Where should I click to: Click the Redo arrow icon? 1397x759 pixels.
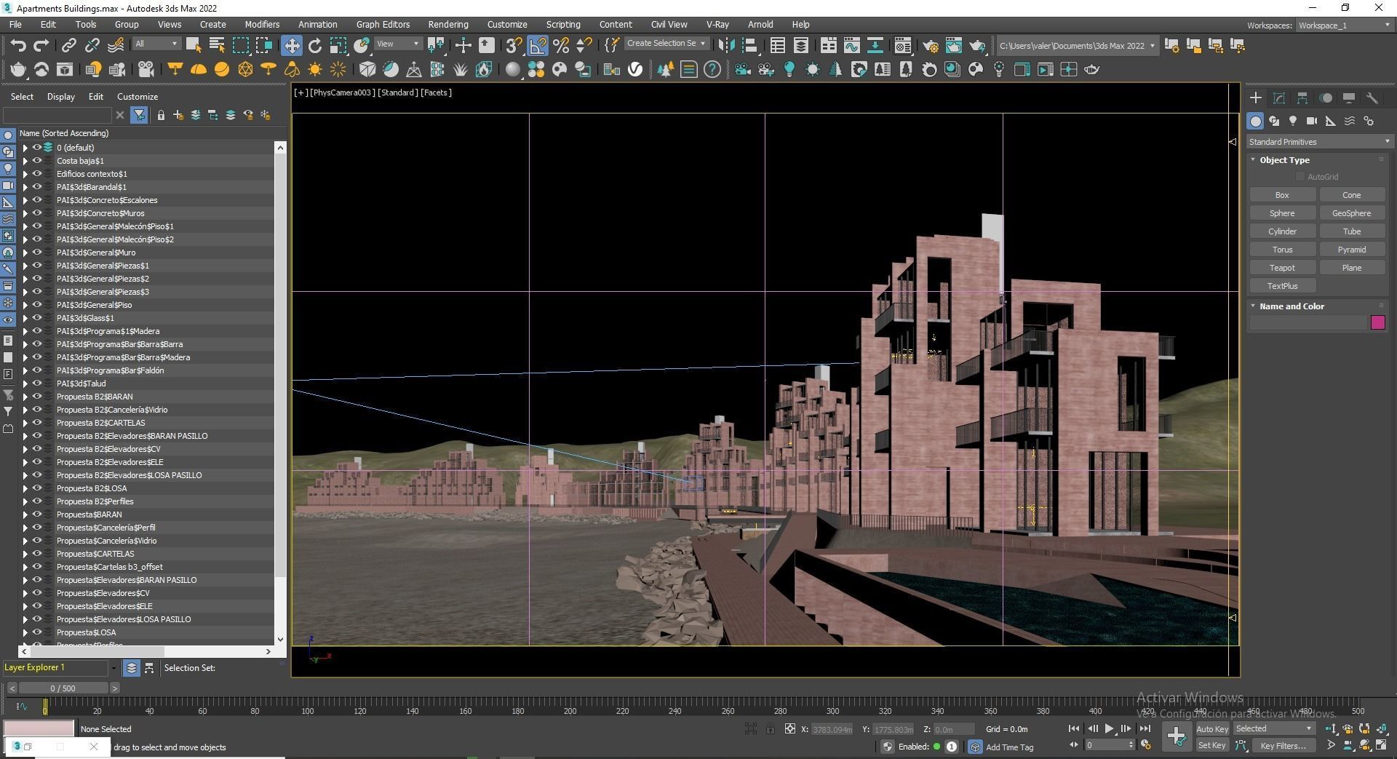[x=41, y=45]
